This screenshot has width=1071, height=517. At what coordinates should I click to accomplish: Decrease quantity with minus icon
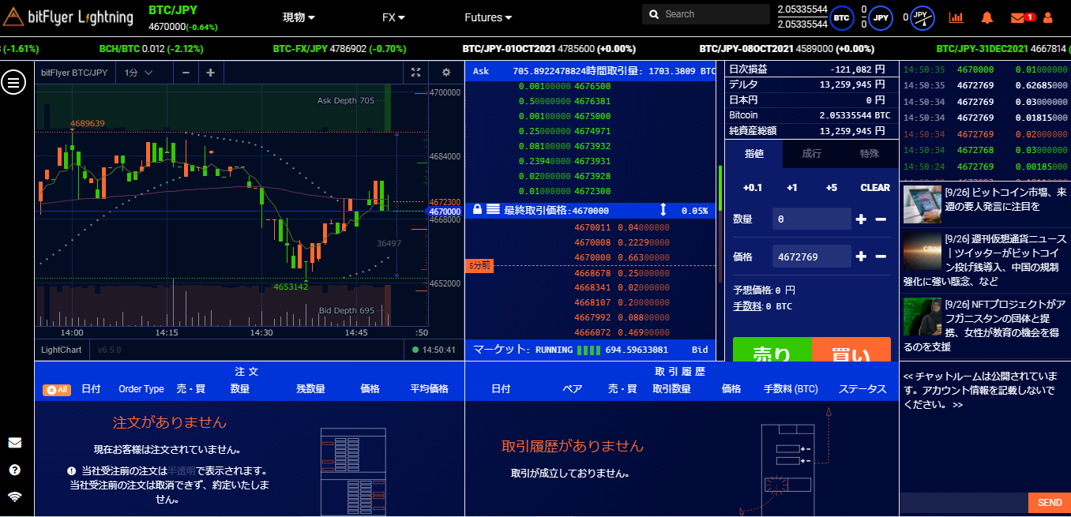point(881,219)
